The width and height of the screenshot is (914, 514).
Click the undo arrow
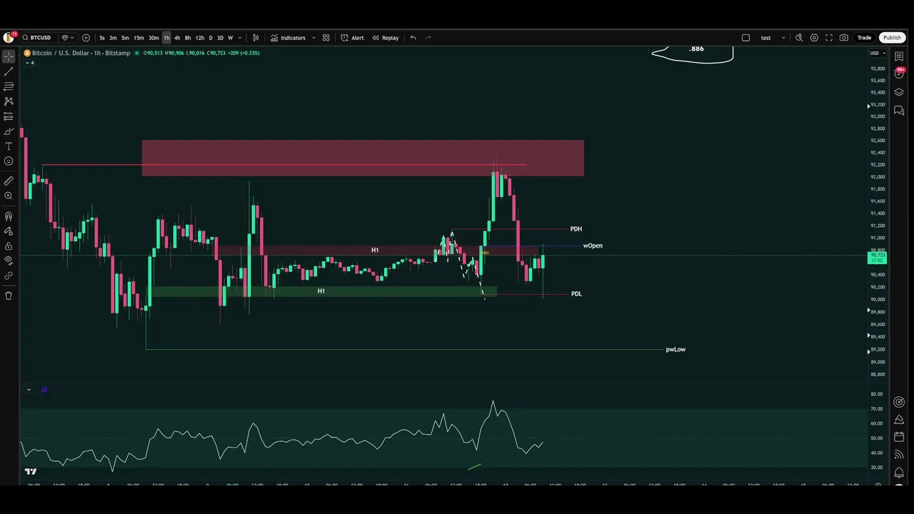(x=413, y=38)
